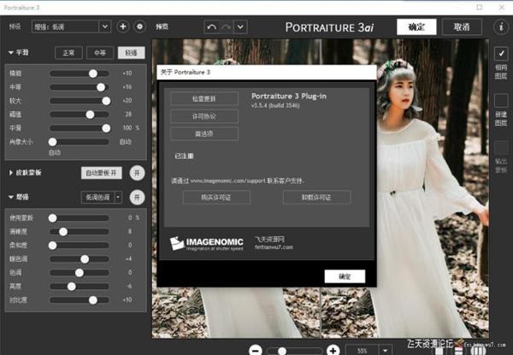Click the Imagenomic logo in About dialog
The height and width of the screenshot is (355, 513).
pos(206,244)
